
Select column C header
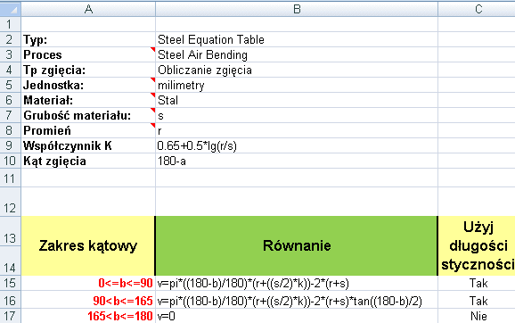click(477, 9)
